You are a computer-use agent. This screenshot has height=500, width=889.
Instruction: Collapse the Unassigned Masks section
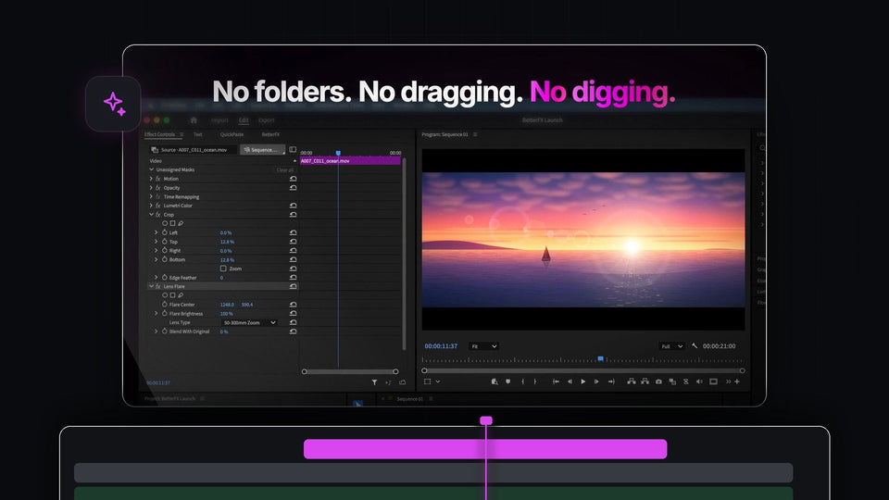click(x=151, y=169)
